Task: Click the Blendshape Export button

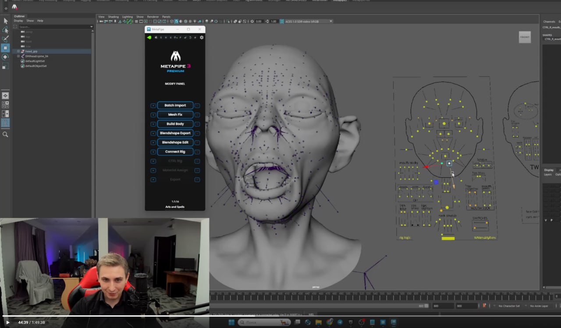Action: [175, 133]
